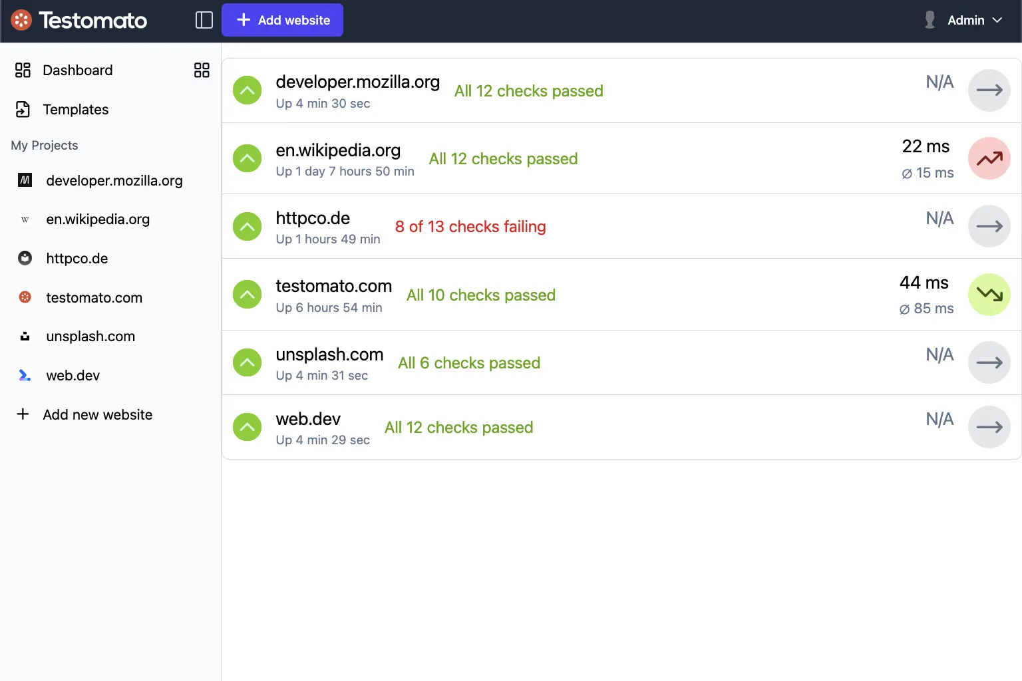Open Templates in the sidebar
This screenshot has height=681, width=1022.
(x=75, y=110)
